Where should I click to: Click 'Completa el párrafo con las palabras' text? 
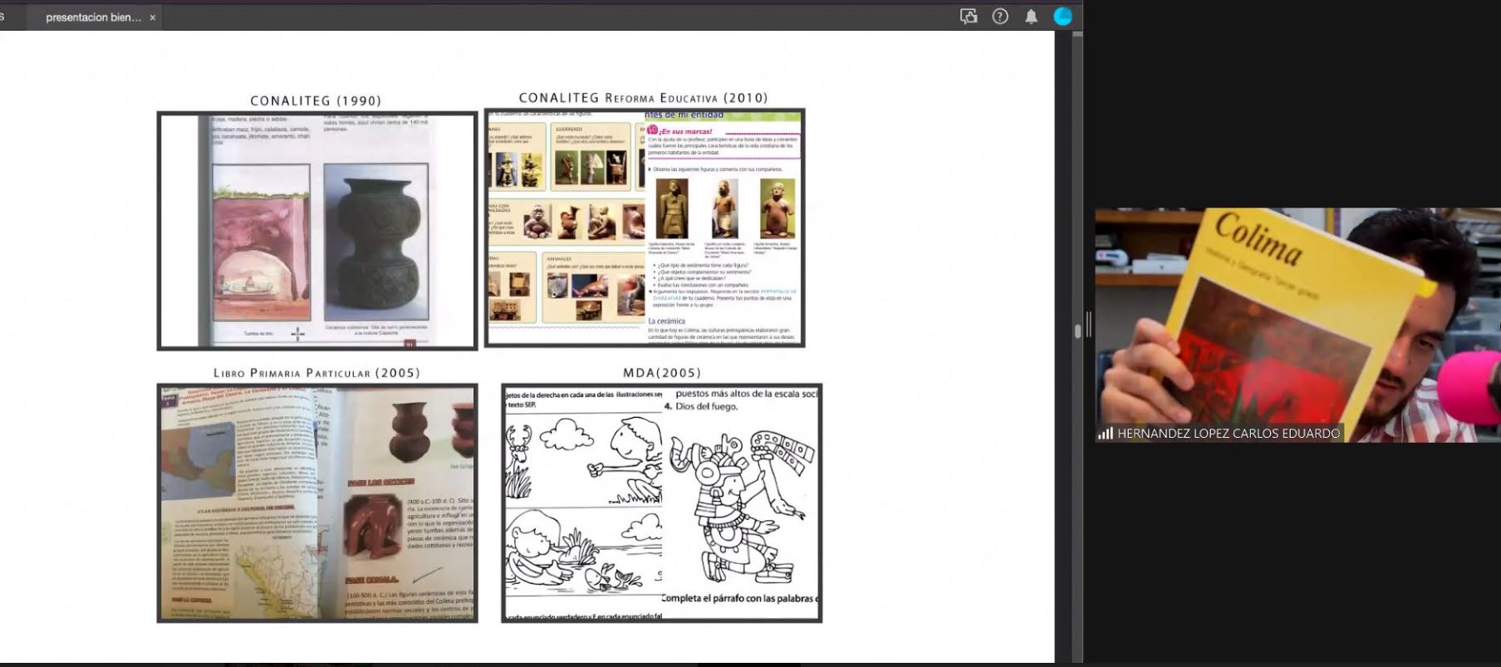[739, 598]
